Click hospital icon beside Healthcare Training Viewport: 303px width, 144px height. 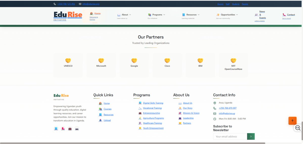coord(140,123)
